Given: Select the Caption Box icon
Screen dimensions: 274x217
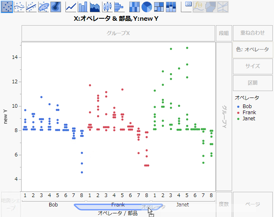Looking at the screenshot, I should point(186,7).
